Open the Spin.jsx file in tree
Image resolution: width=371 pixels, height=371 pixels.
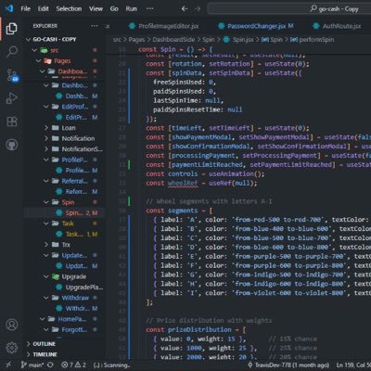(x=64, y=212)
